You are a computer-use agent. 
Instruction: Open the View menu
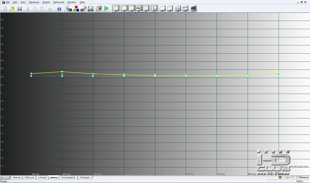[x=23, y=2]
